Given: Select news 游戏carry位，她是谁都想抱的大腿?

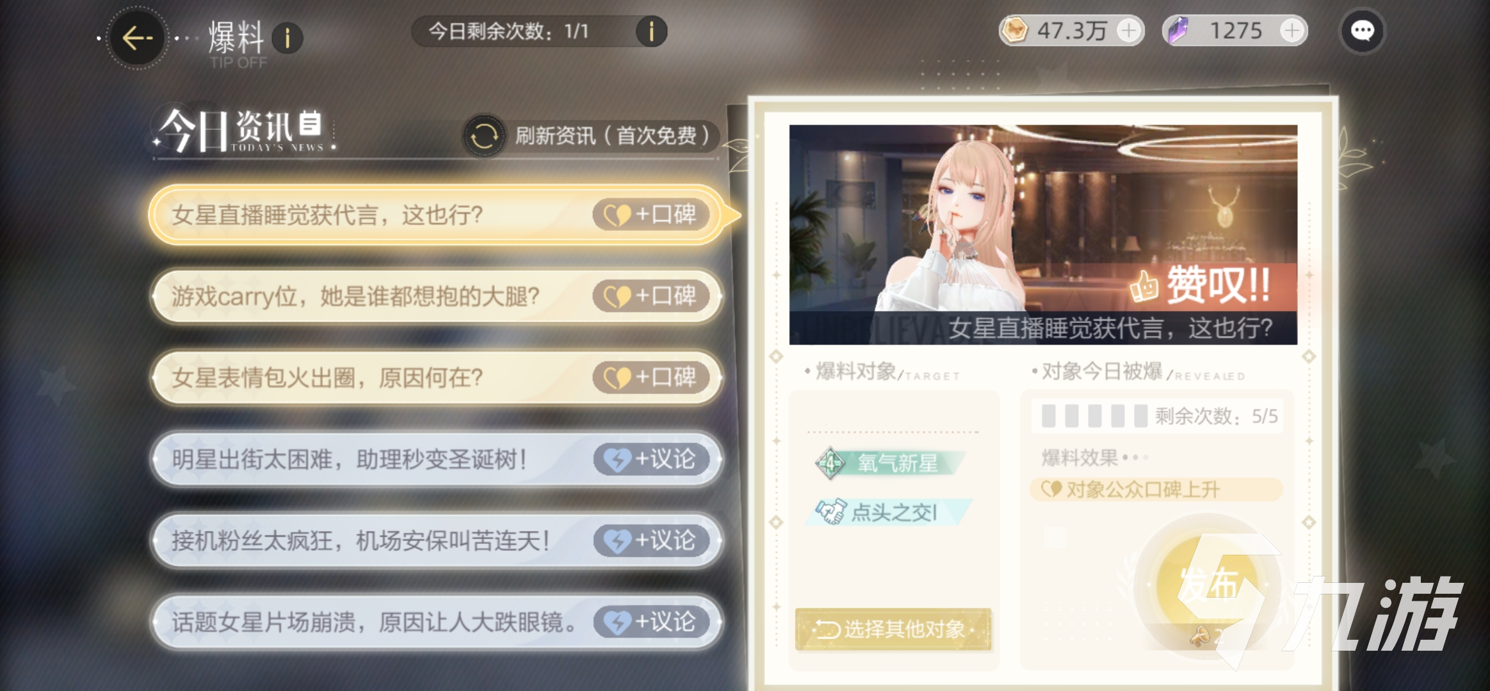Looking at the screenshot, I should [x=437, y=296].
